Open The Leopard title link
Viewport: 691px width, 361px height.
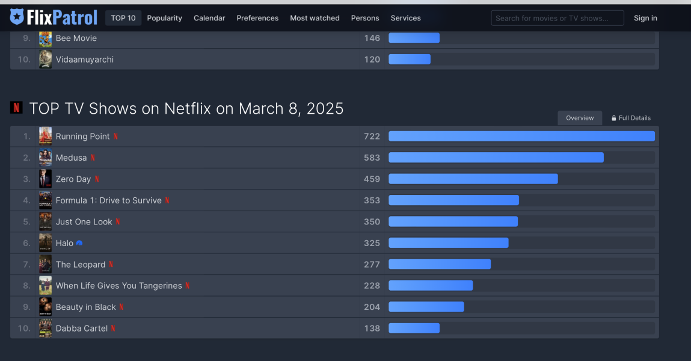pos(80,265)
